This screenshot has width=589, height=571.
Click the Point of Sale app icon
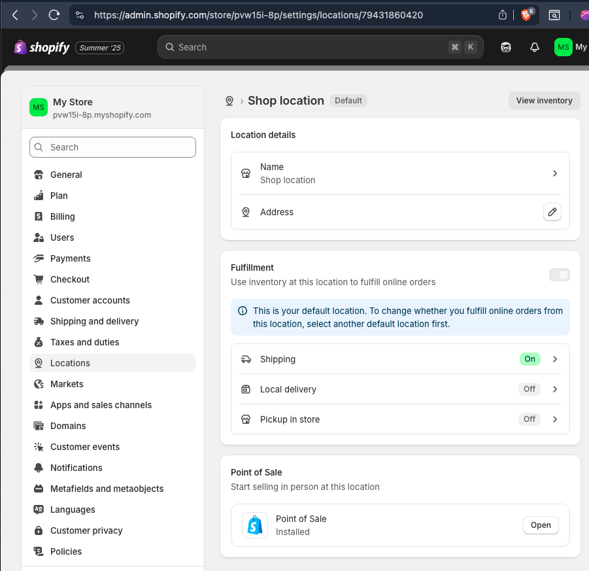[x=255, y=525]
